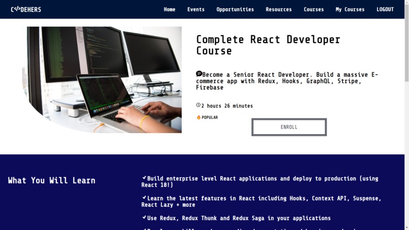Image resolution: width=409 pixels, height=230 pixels.
Task: Select the POPULAR badge text
Action: click(x=210, y=117)
